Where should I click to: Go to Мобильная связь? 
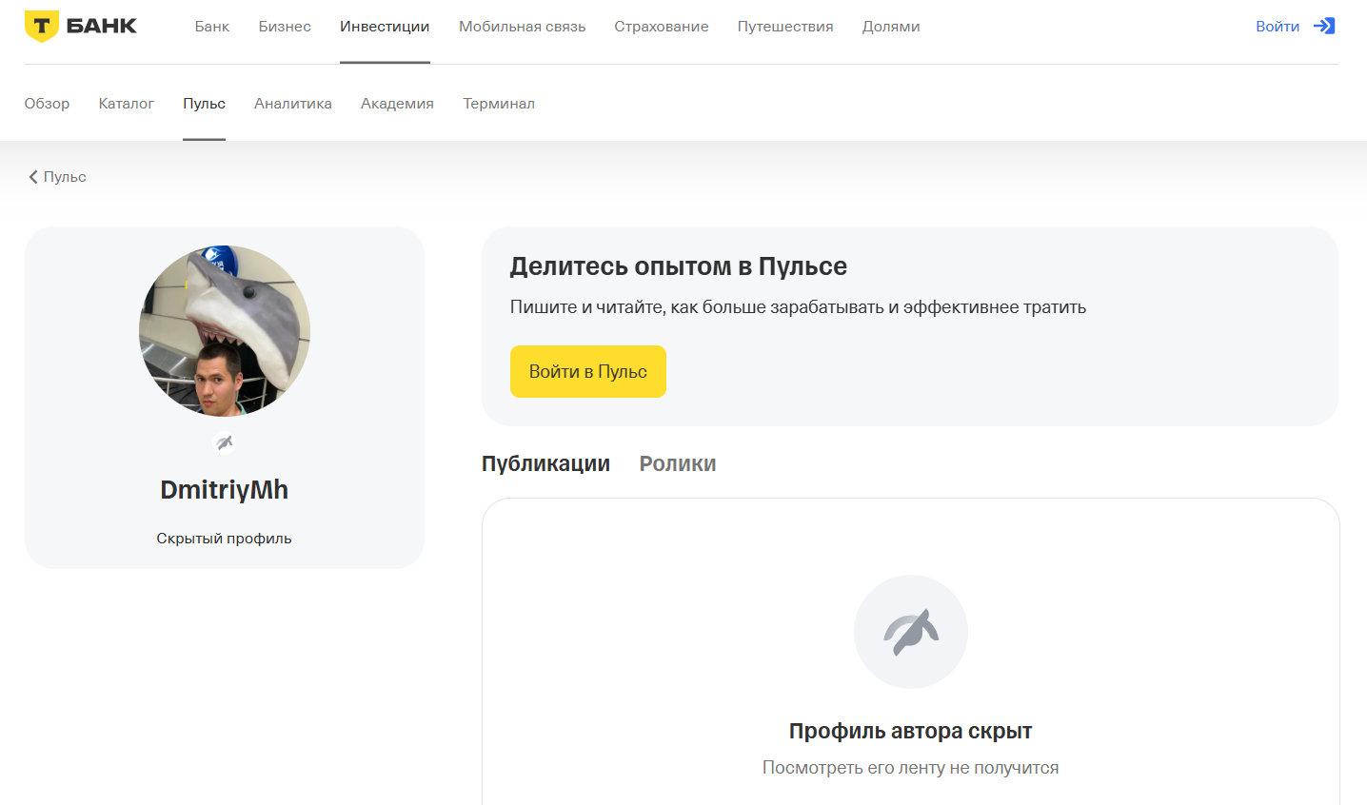click(522, 27)
